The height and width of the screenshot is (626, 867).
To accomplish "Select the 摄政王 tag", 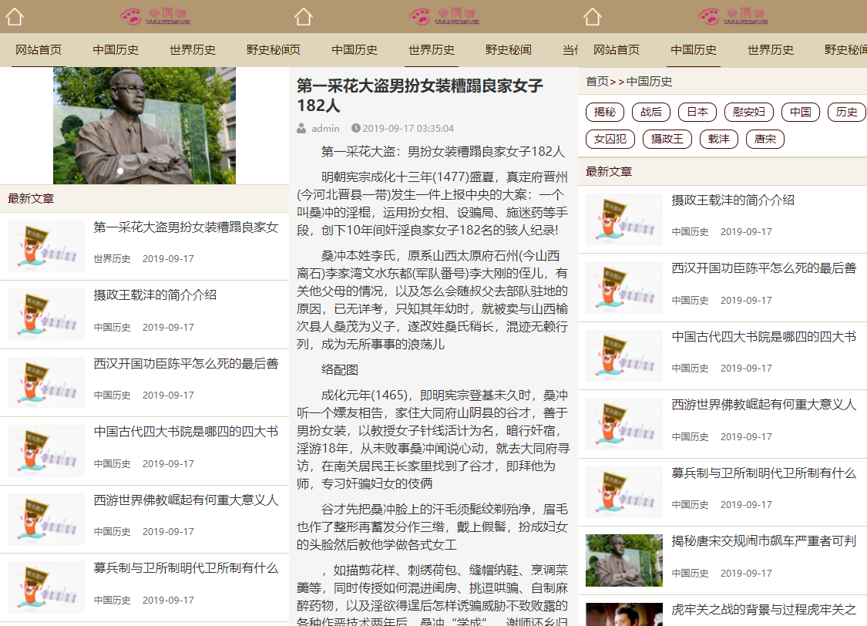I will (667, 140).
